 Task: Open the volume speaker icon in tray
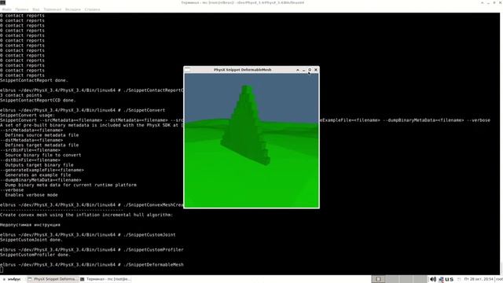pos(433,279)
